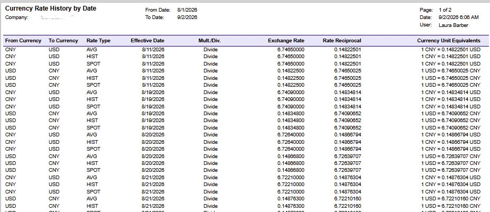Click the Effective Date column header
The width and height of the screenshot is (490, 212).
coord(147,41)
